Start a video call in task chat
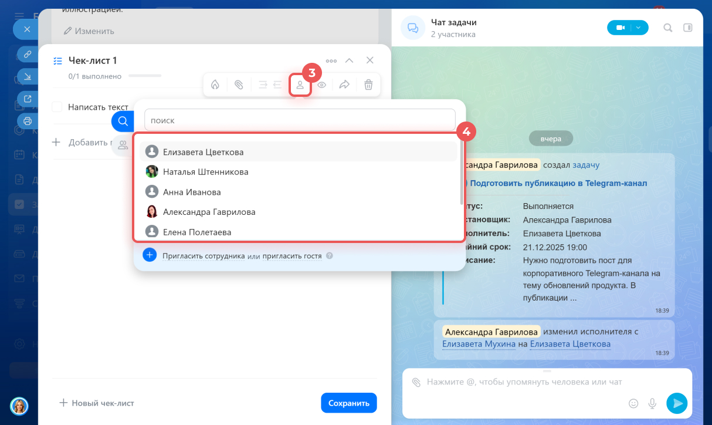The image size is (712, 425). (x=619, y=28)
